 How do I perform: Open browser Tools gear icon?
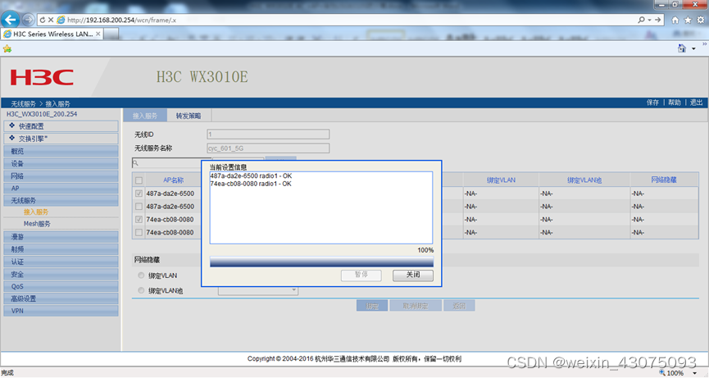(x=701, y=20)
